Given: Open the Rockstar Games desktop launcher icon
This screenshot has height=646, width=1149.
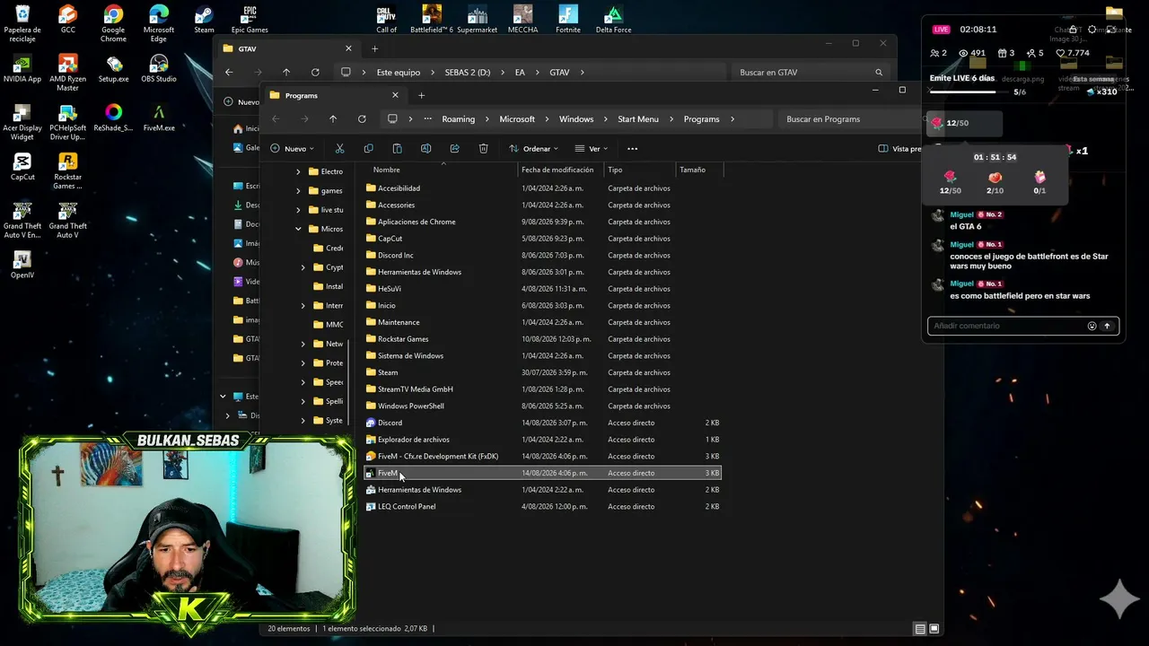Looking at the screenshot, I should 67,170.
